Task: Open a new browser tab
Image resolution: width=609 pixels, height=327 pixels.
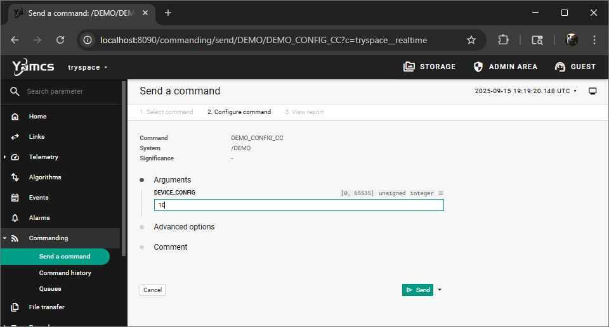Action: 167,13
